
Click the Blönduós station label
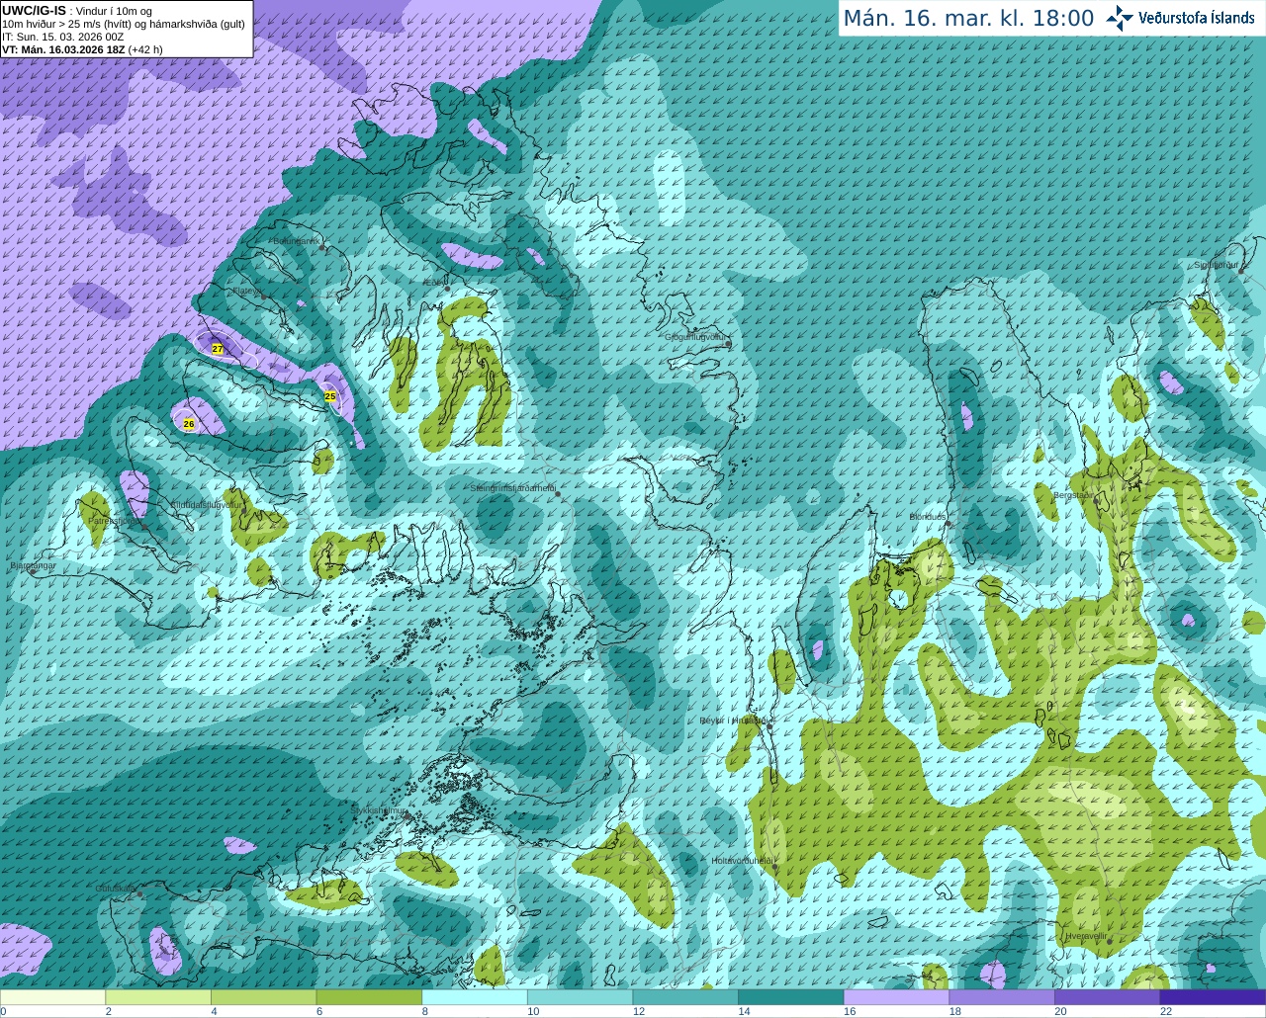[928, 517]
